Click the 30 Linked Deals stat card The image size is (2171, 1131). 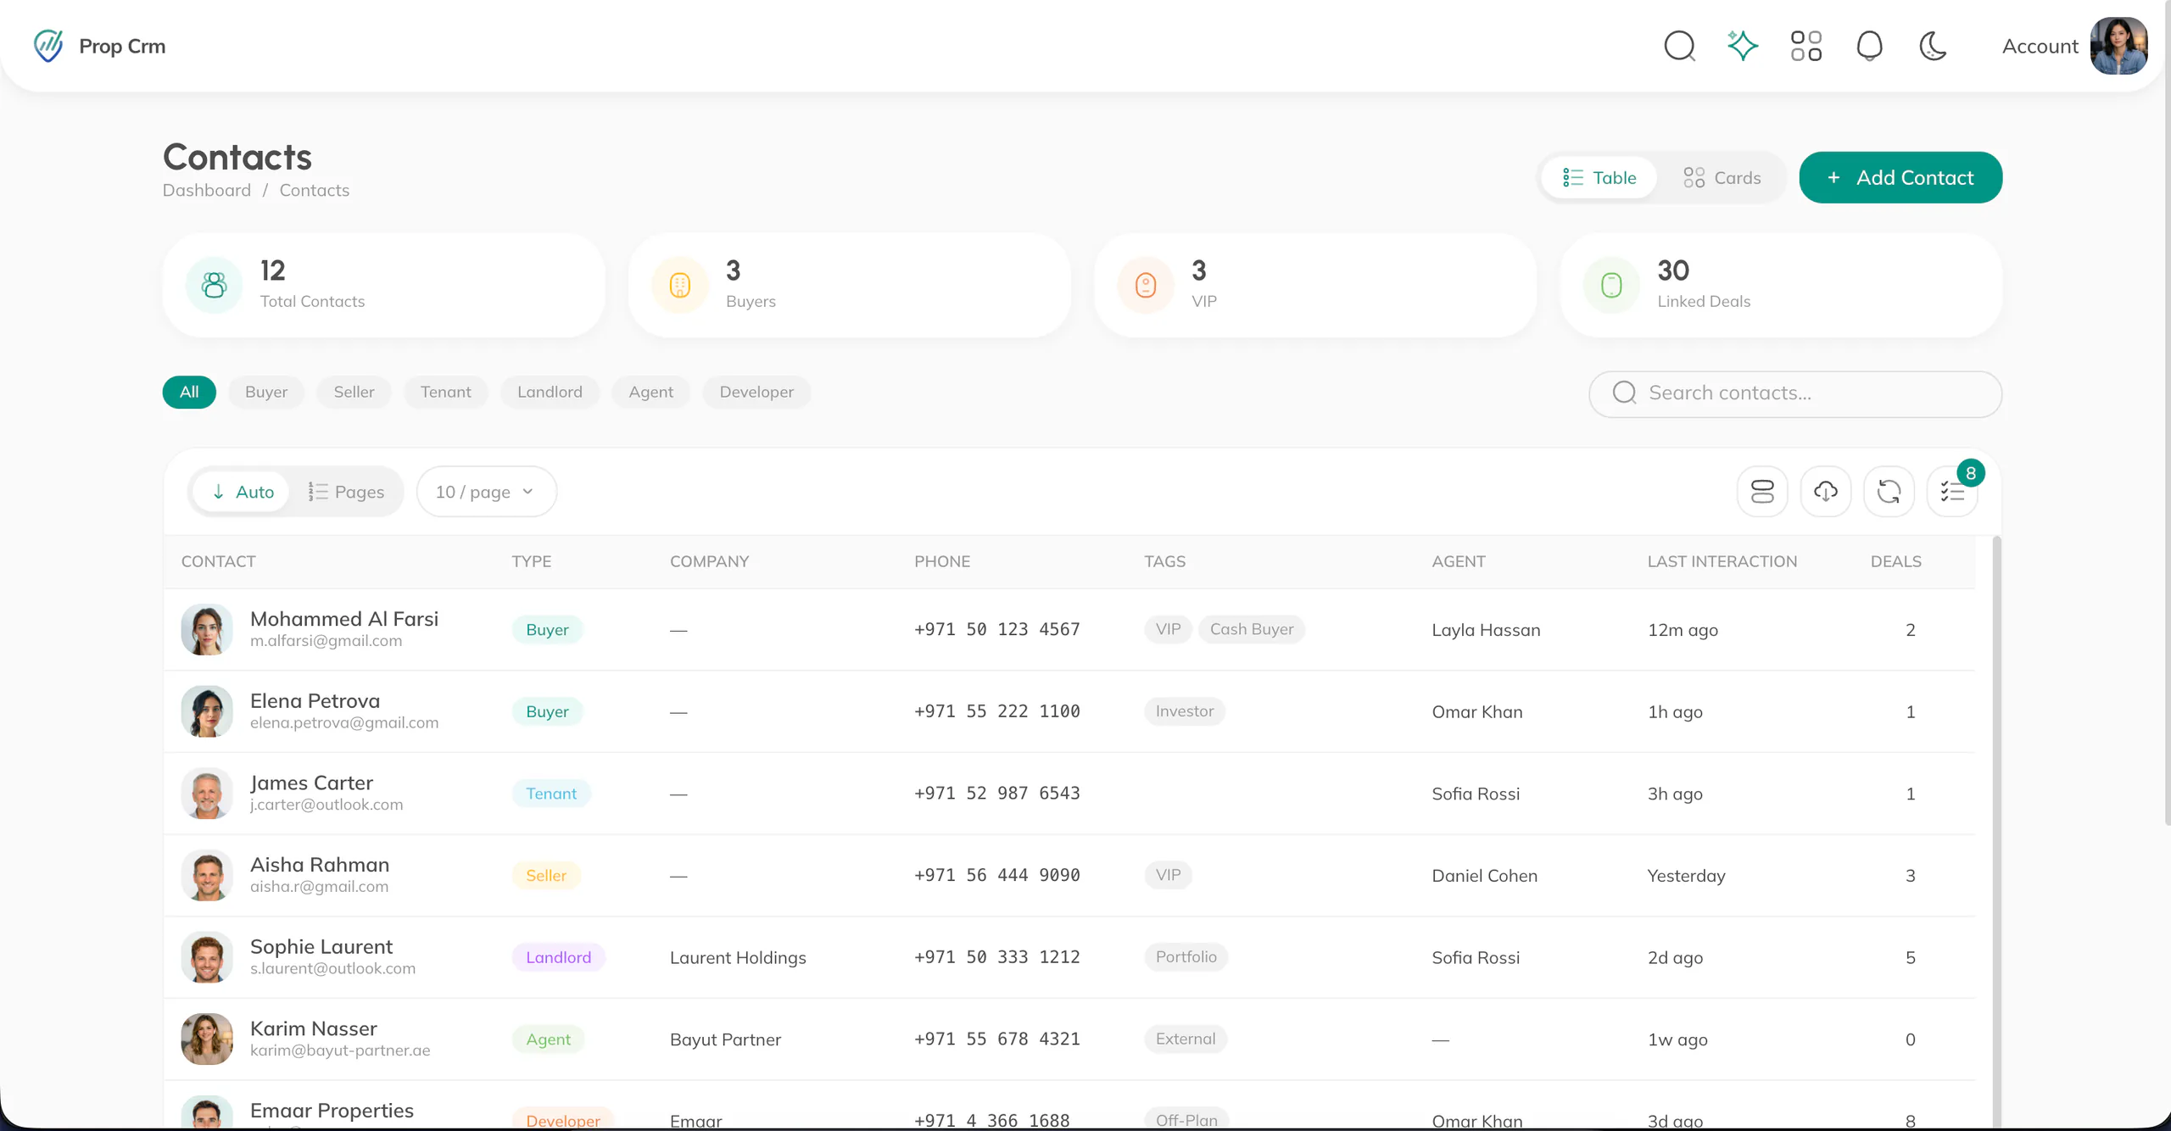[1781, 286]
